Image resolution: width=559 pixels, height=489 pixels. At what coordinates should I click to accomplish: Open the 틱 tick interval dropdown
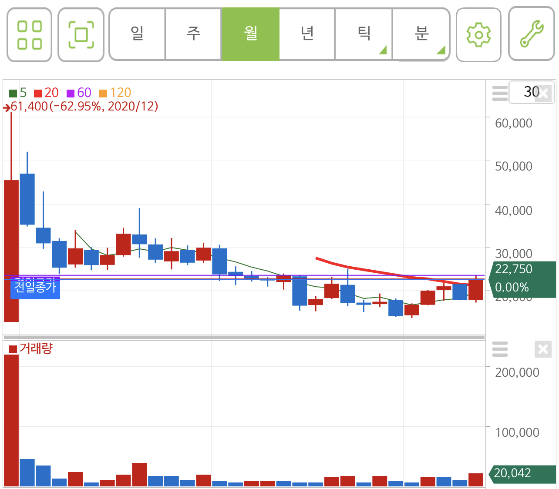364,34
